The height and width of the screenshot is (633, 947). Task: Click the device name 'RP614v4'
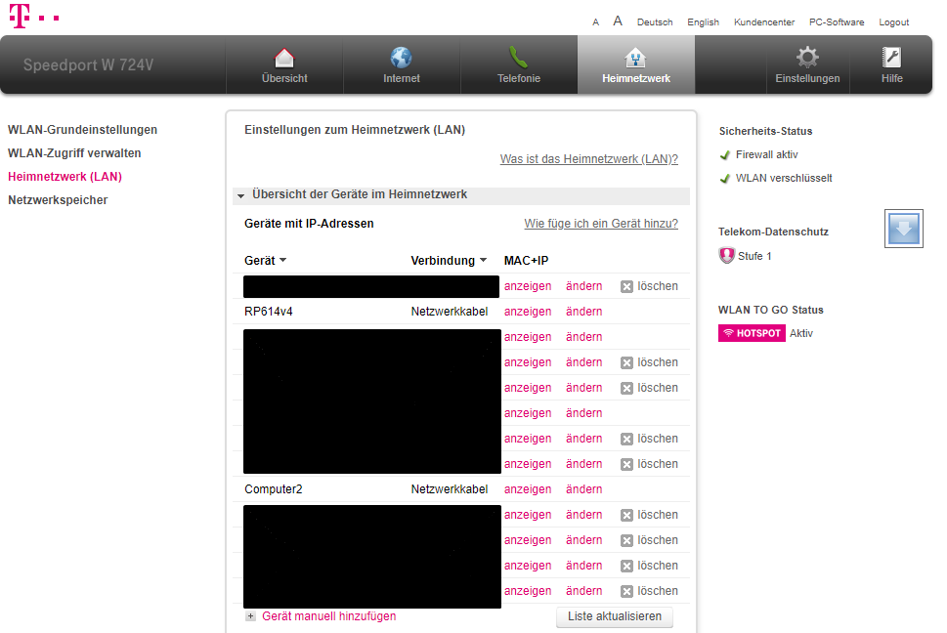point(268,312)
